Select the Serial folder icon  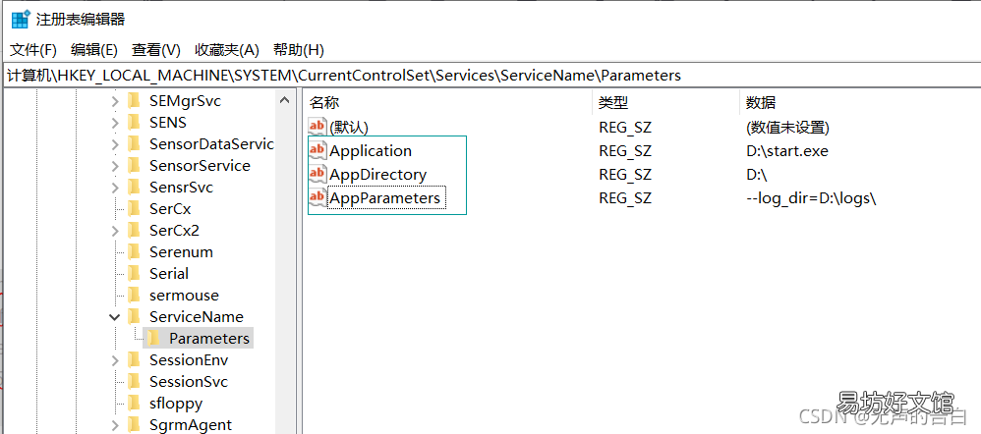[x=134, y=273]
